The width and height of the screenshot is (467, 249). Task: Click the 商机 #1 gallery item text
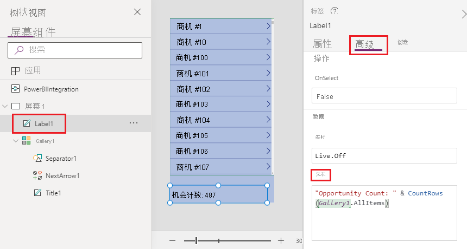189,27
